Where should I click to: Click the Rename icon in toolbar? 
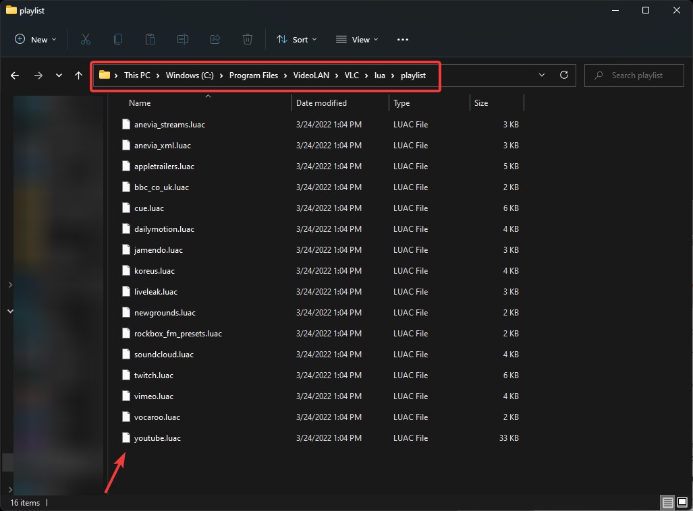tap(183, 39)
